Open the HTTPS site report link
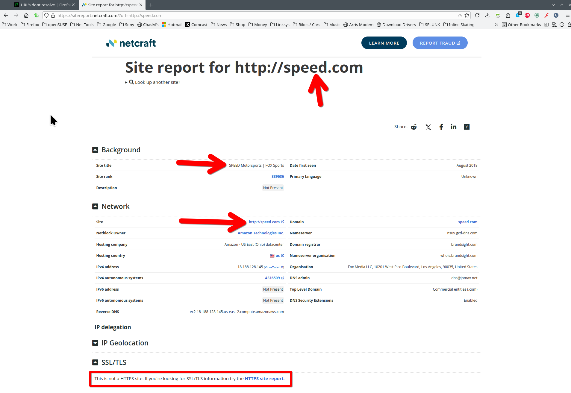 coord(264,379)
